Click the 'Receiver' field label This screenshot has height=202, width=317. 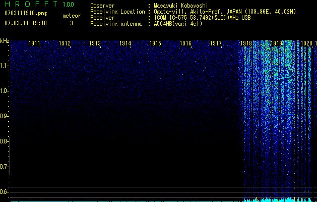click(x=102, y=18)
